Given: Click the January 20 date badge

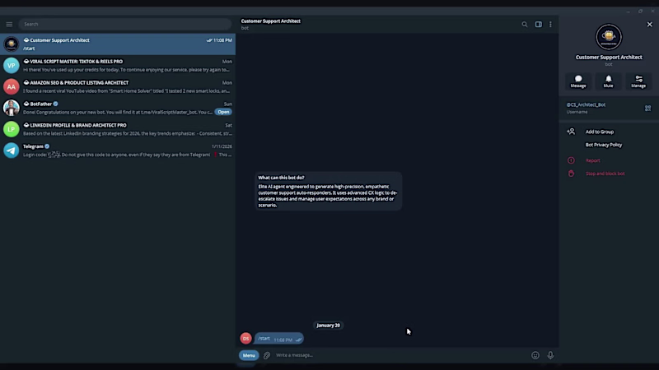Looking at the screenshot, I should coord(328,325).
